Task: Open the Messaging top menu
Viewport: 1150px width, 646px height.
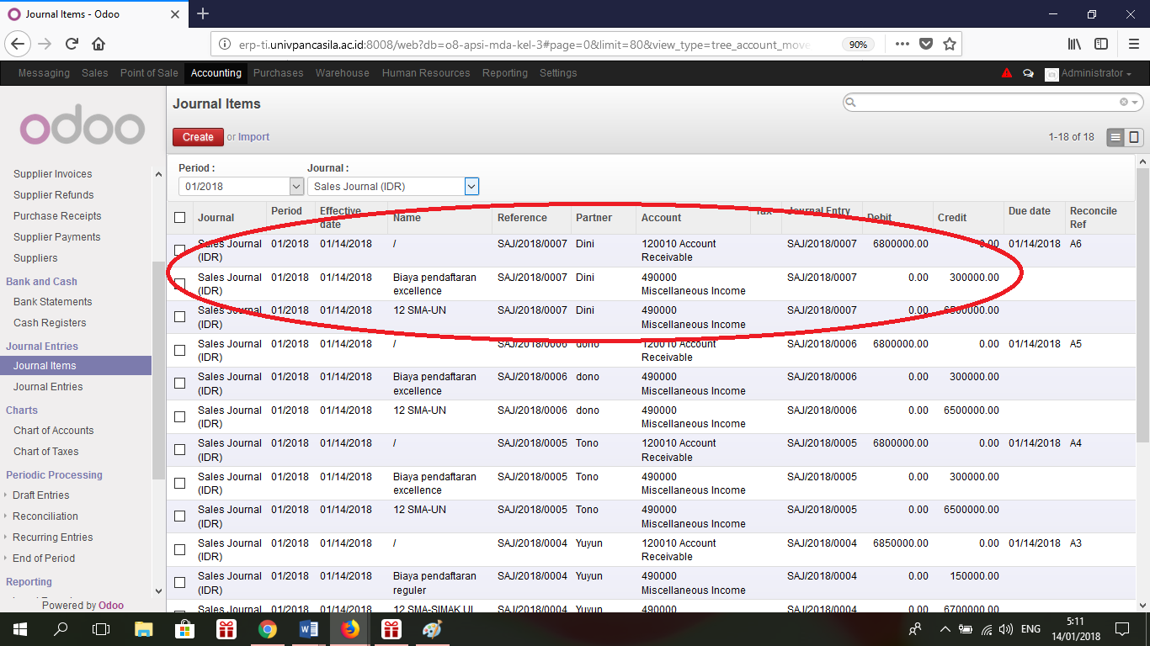Action: point(44,73)
